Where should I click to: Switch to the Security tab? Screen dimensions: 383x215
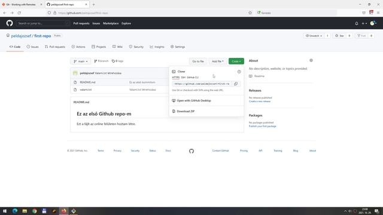[136, 47]
